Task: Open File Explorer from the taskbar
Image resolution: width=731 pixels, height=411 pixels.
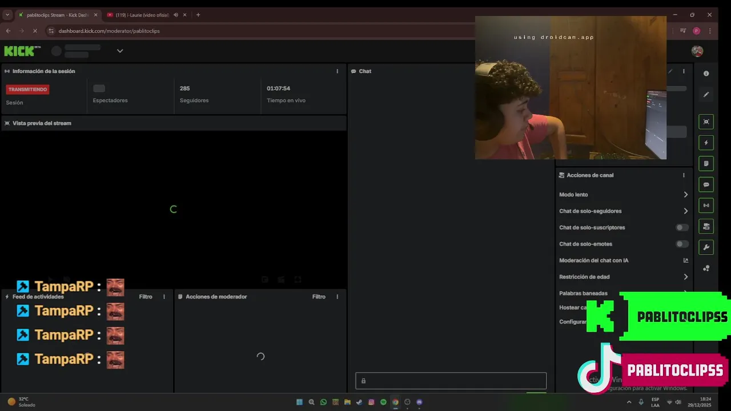Action: 347,402
